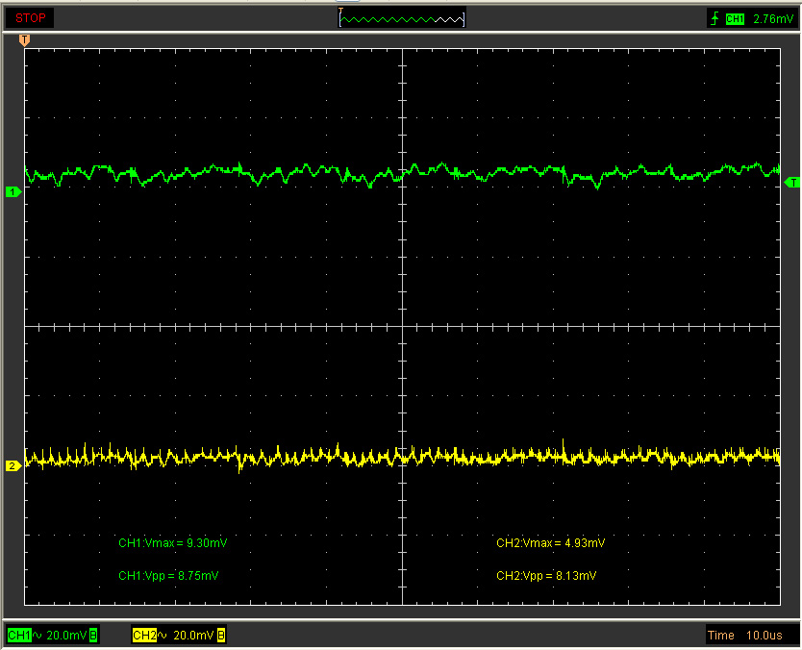802x650 pixels.
Task: Select the green trigger level arrow
Action: (791, 182)
